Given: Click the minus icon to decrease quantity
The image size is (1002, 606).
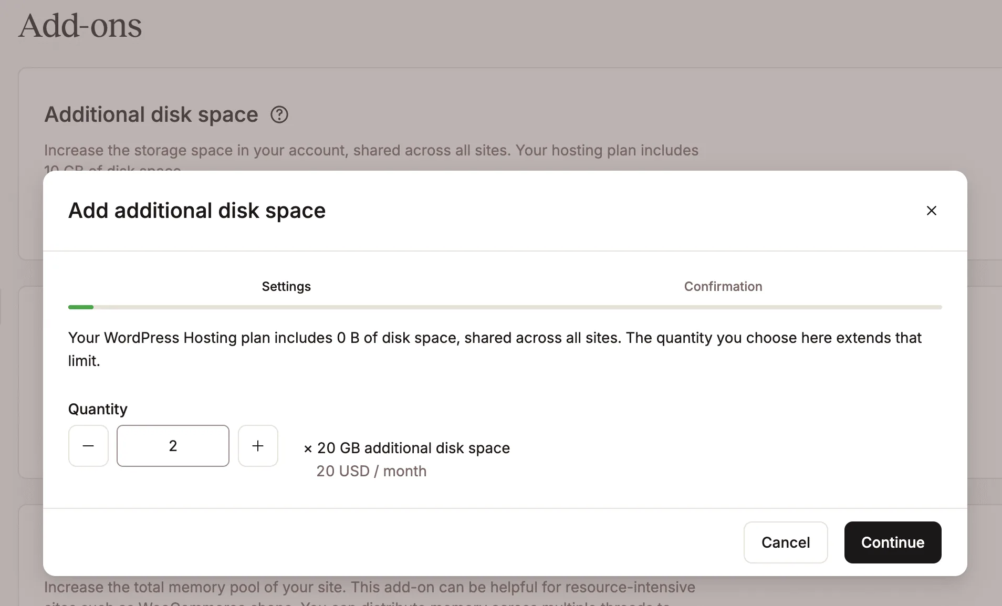Looking at the screenshot, I should (x=88, y=445).
